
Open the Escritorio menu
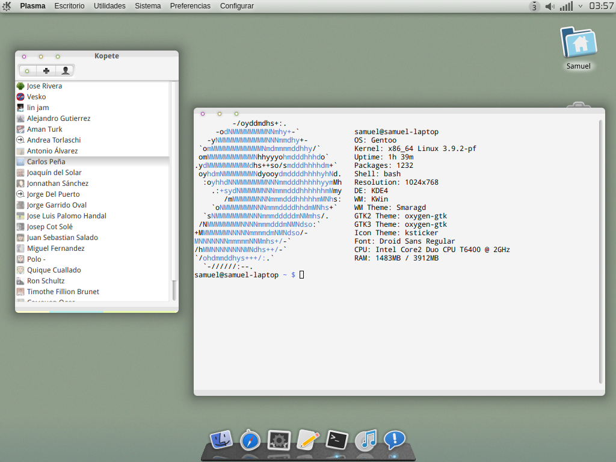(70, 6)
